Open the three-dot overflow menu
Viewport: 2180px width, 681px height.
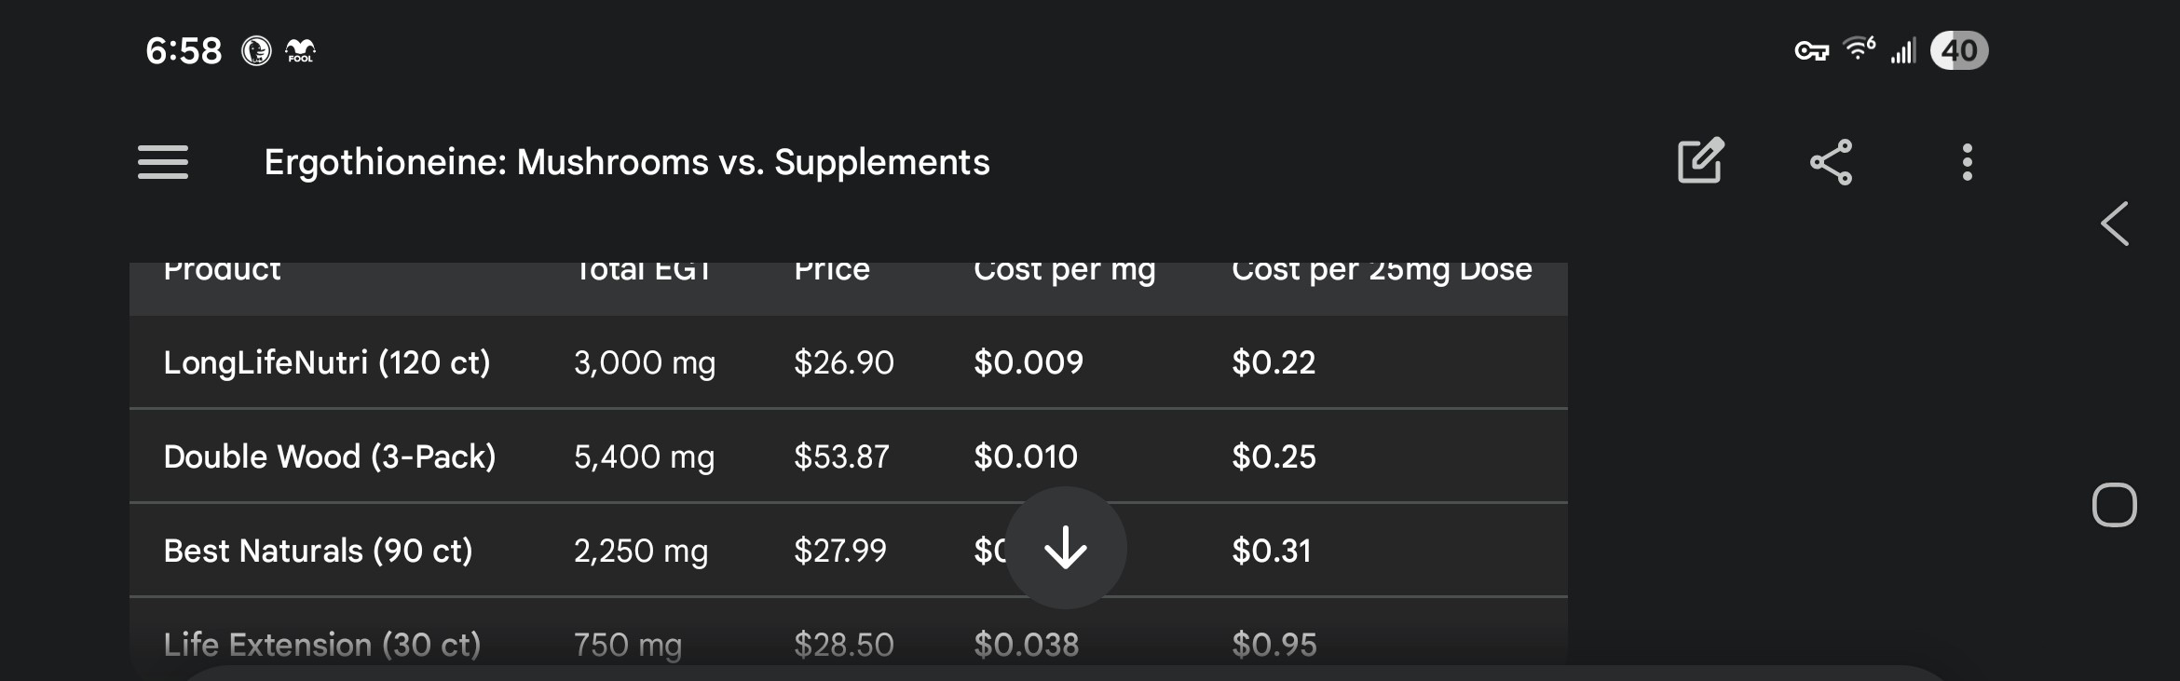pyautogui.click(x=1967, y=162)
